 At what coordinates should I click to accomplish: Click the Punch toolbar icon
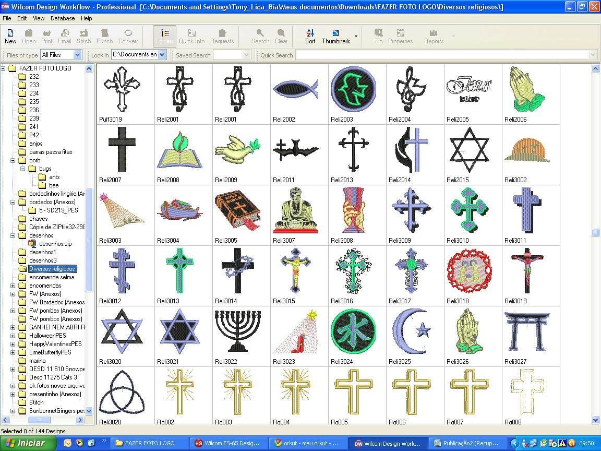pyautogui.click(x=105, y=37)
